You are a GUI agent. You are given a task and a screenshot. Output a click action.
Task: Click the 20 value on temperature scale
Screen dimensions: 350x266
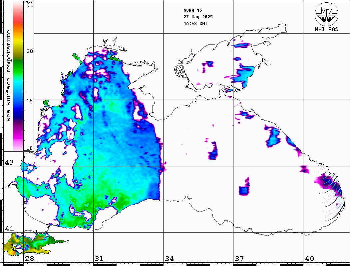(29, 51)
